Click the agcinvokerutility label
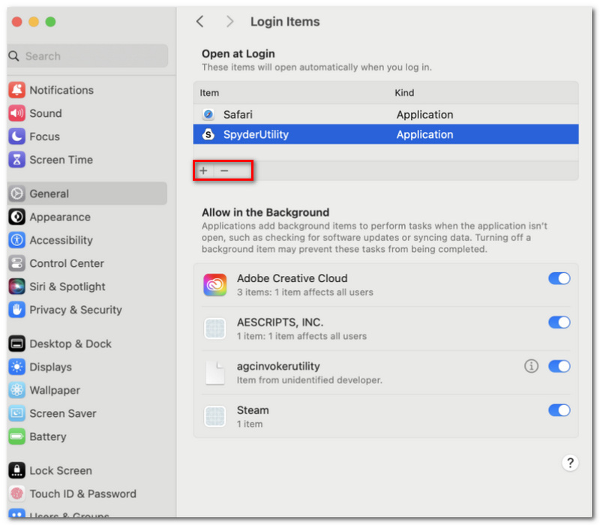The width and height of the screenshot is (600, 525). [278, 366]
